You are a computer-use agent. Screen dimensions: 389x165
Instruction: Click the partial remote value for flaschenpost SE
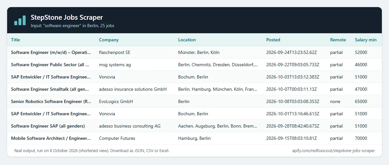(336, 52)
